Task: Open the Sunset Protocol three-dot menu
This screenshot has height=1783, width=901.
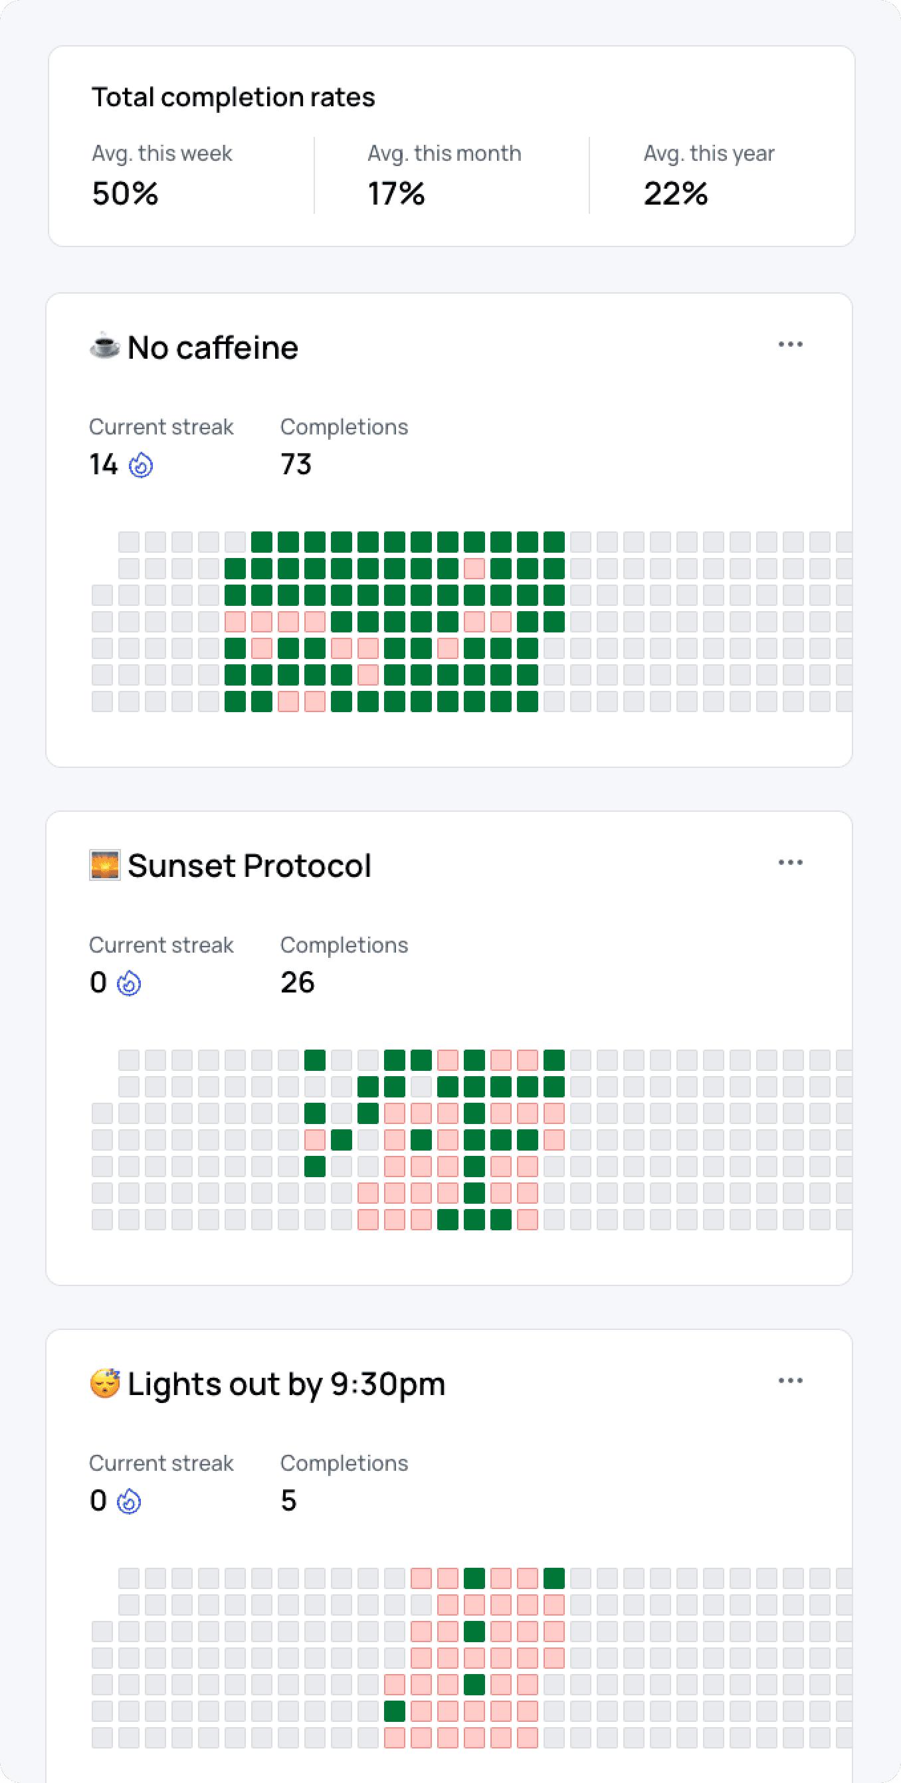Action: (x=790, y=862)
